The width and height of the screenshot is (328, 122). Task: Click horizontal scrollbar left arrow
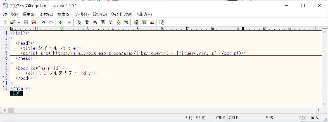pos(5,110)
